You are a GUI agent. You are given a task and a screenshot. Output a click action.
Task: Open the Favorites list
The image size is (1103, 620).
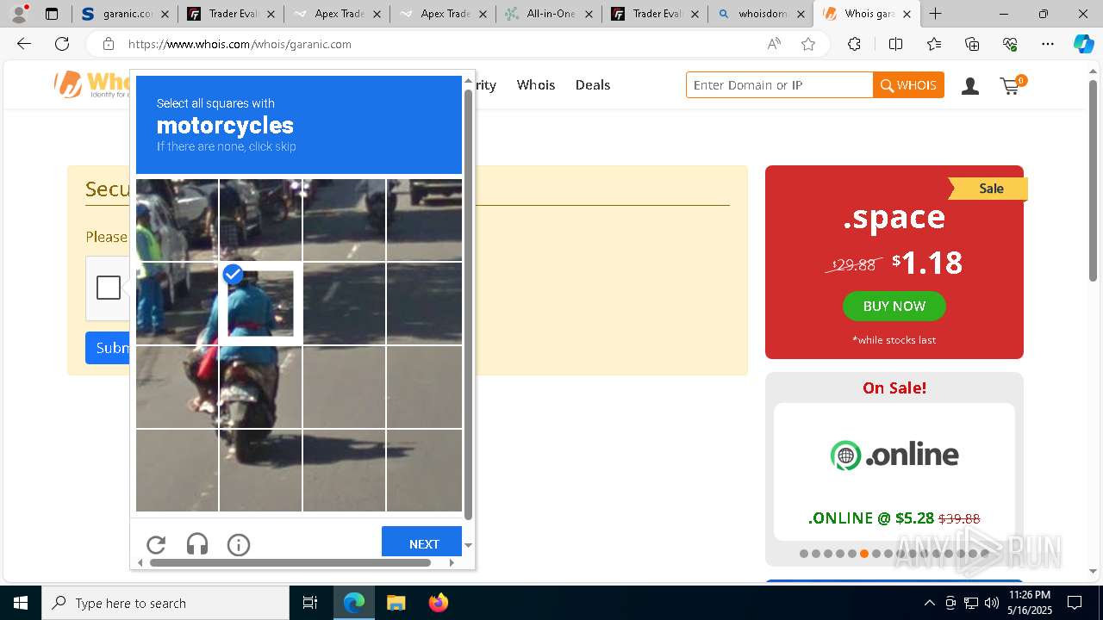click(934, 44)
